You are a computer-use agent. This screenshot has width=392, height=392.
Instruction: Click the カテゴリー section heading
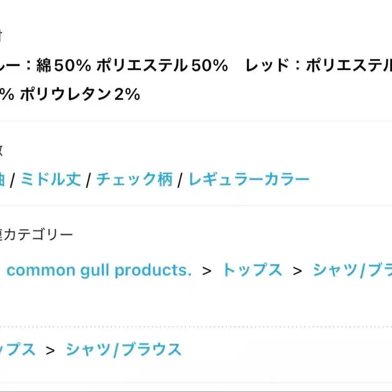(36, 235)
